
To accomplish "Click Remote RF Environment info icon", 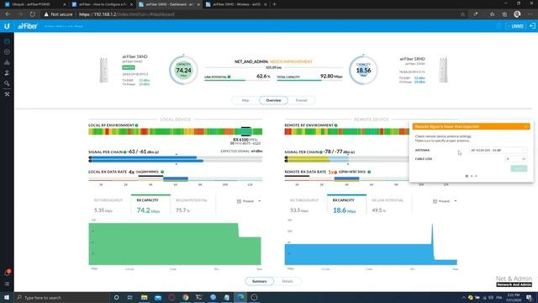I will 336,125.
